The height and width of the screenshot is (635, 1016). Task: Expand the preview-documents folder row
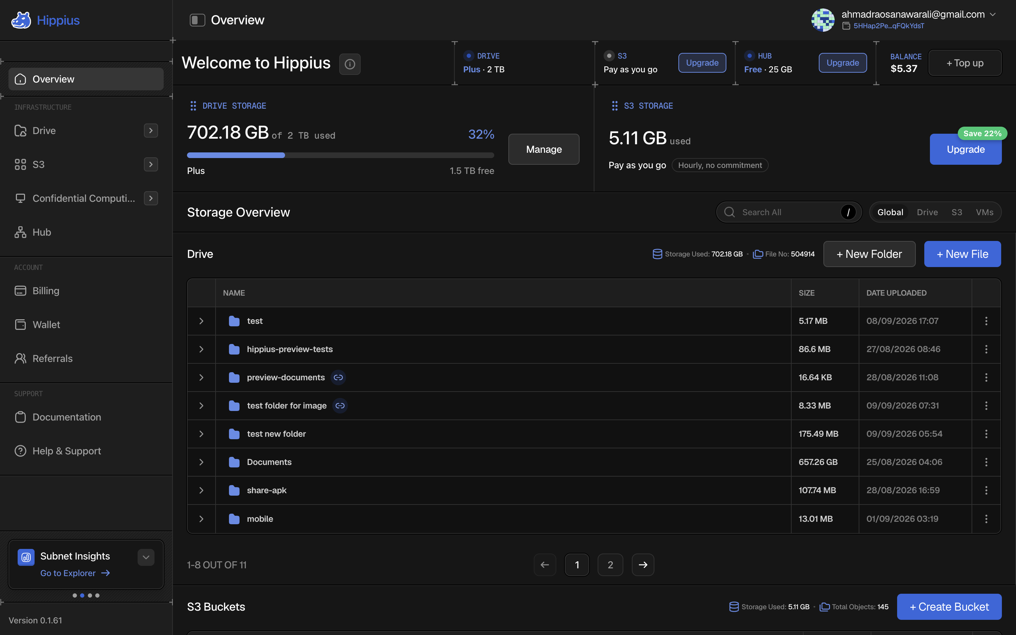(201, 377)
